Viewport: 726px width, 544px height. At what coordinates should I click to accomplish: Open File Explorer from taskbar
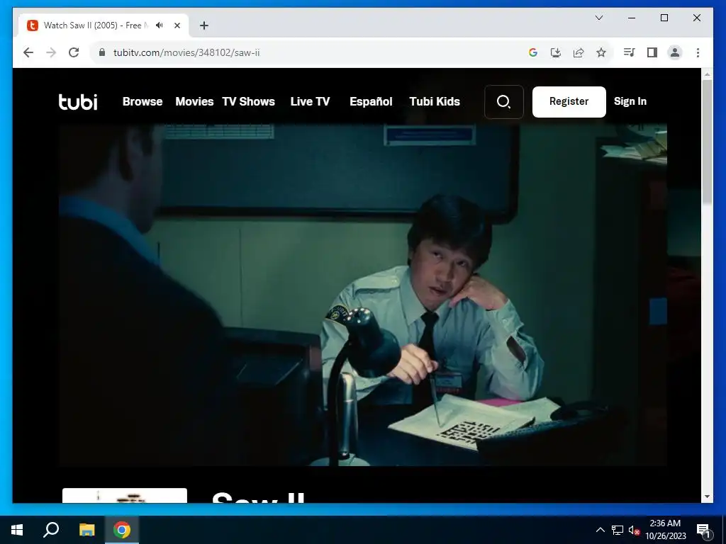[x=86, y=530]
